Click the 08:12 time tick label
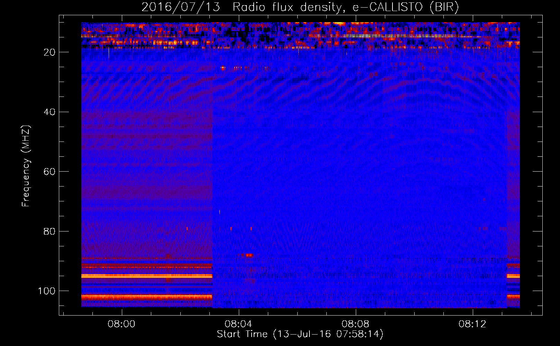Viewport: 560px width, 346px height. pos(472,324)
